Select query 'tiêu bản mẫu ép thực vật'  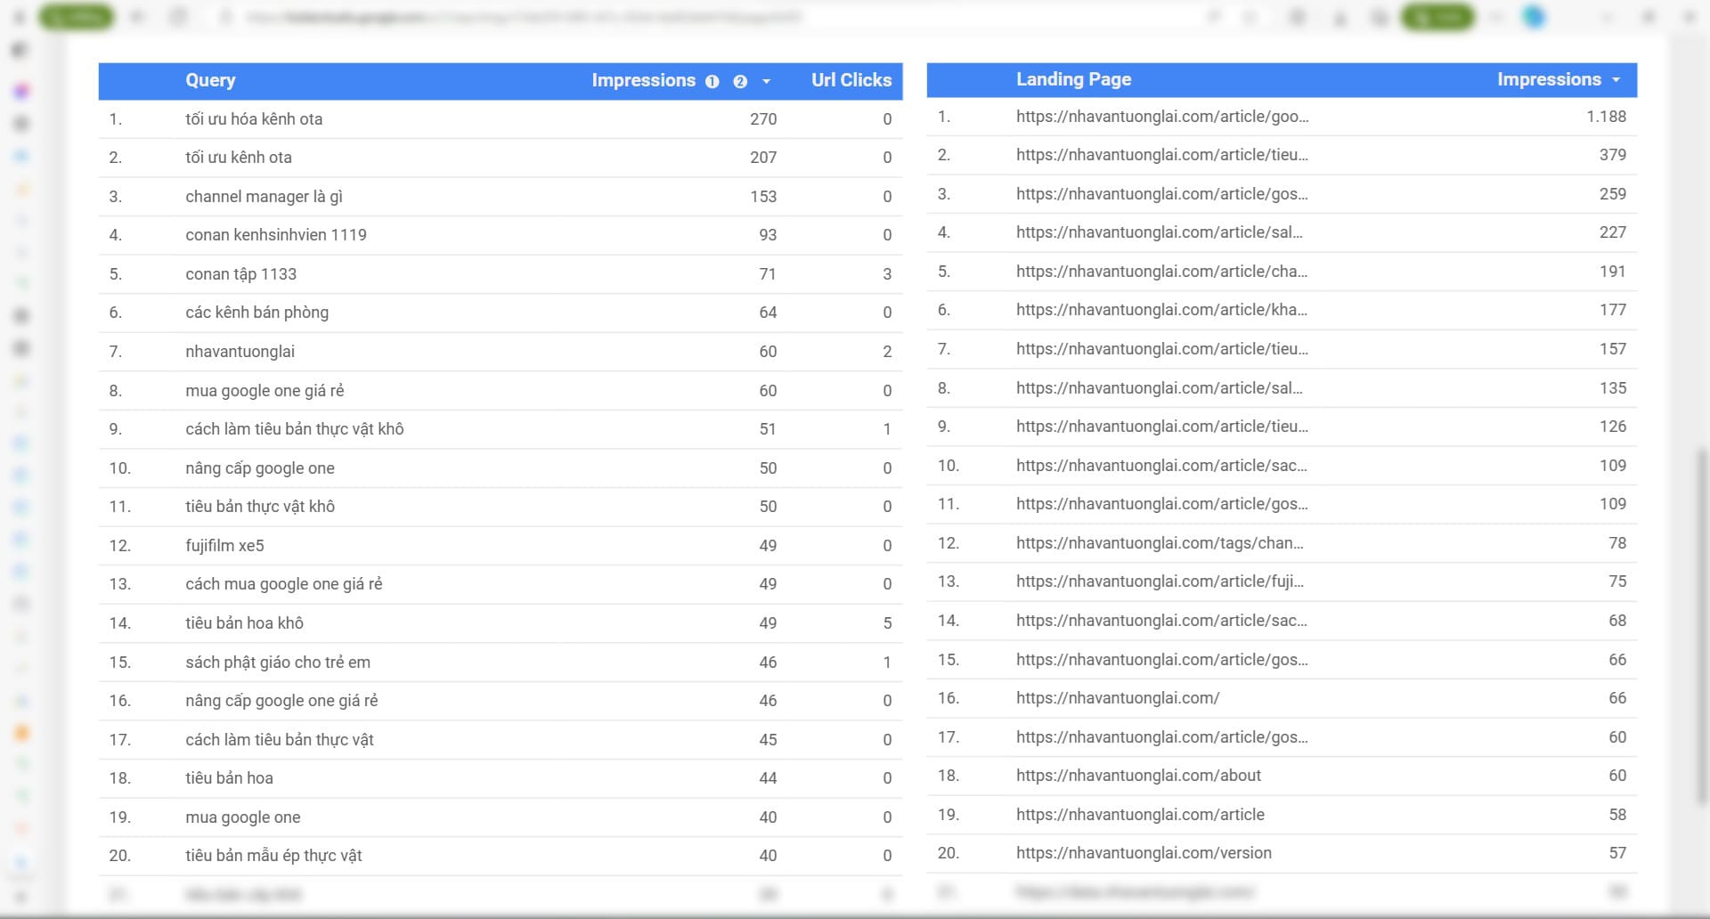tap(273, 856)
